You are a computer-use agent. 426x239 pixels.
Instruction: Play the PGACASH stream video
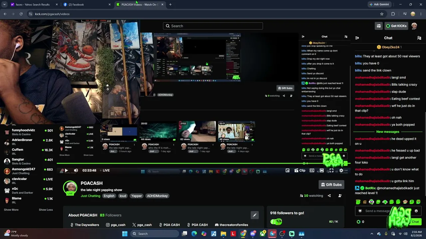pyautogui.click(x=66, y=170)
